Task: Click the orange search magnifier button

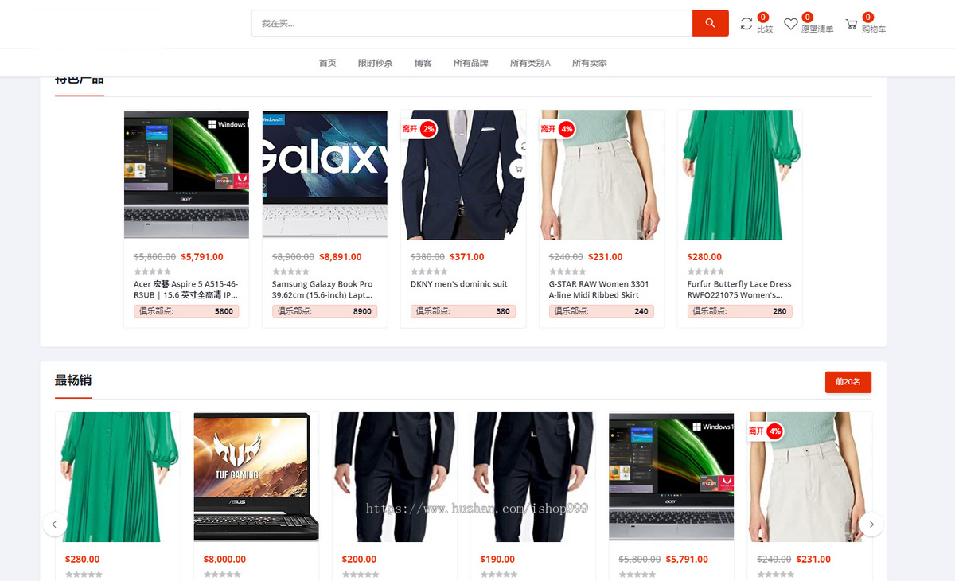Action: click(x=710, y=23)
